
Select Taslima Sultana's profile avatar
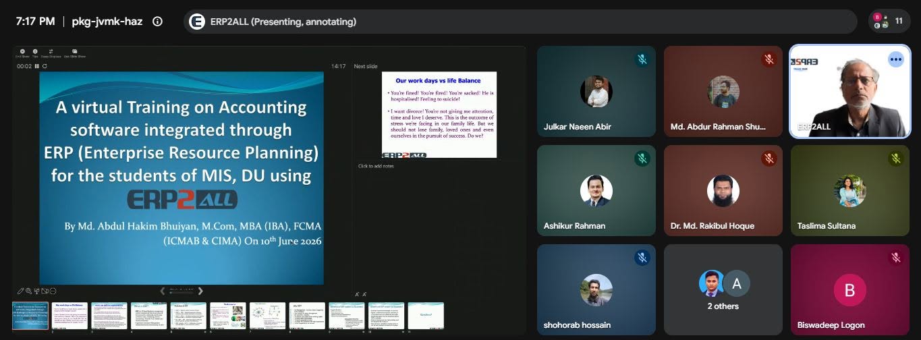[x=850, y=191]
